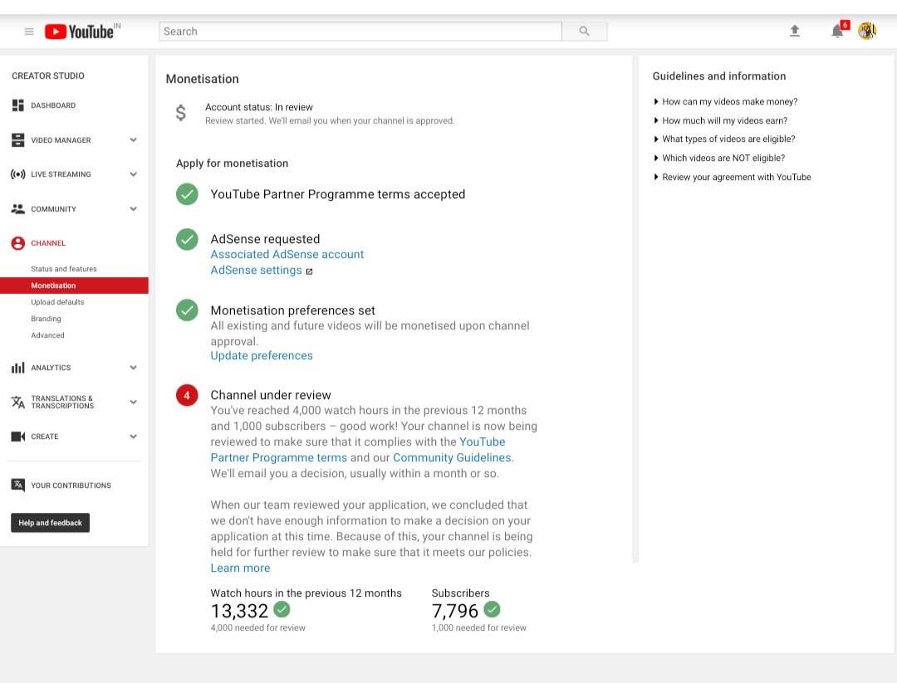The width and height of the screenshot is (897, 683).
Task: Expand 'Which videos are NOT eligible?'
Action: click(x=719, y=158)
